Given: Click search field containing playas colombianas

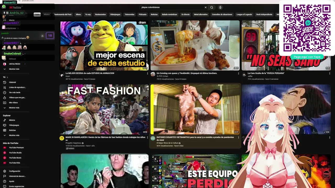Looking at the screenshot, I should [171, 7].
